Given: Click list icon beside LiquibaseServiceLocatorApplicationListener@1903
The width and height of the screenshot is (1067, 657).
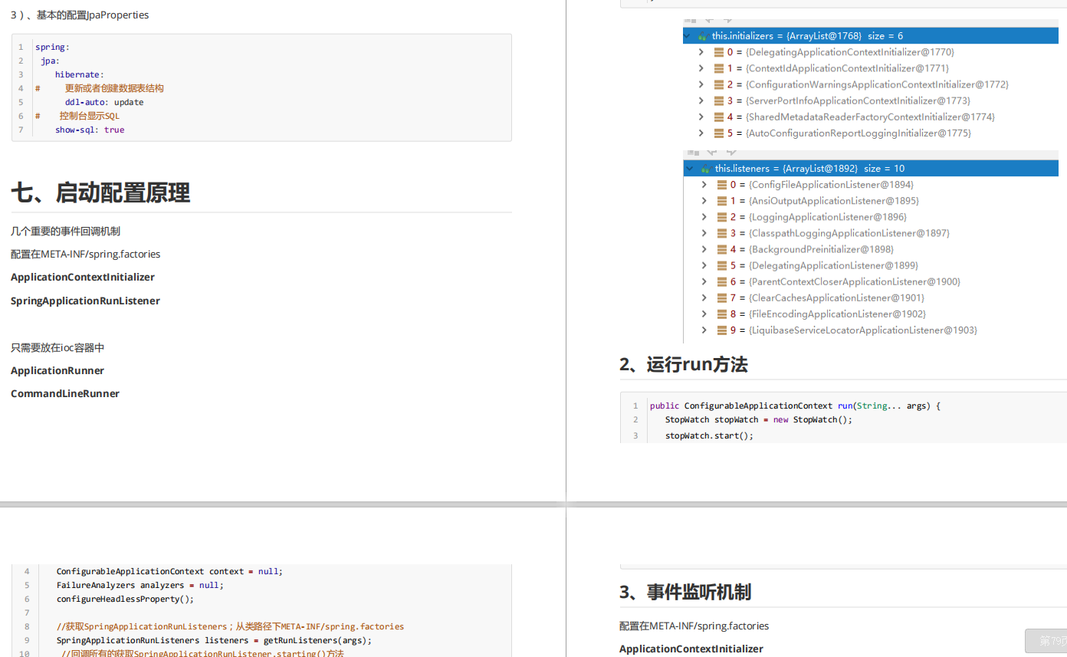Looking at the screenshot, I should (x=722, y=330).
